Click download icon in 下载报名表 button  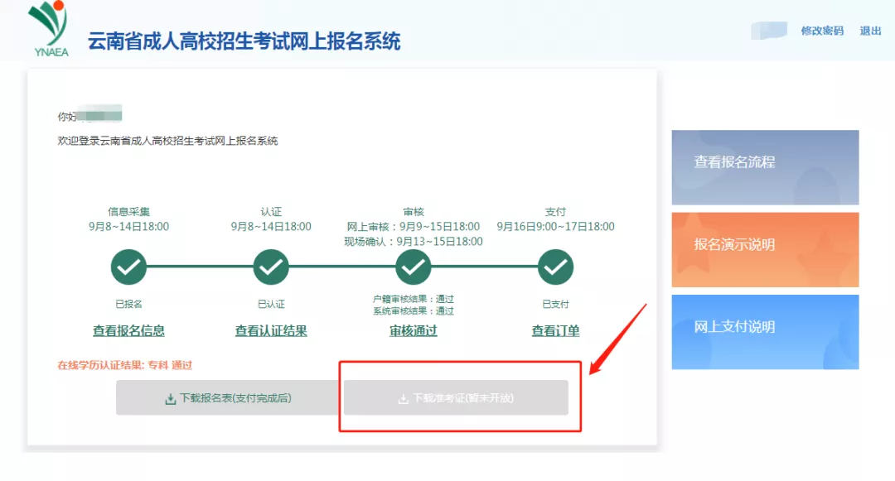[x=170, y=399]
